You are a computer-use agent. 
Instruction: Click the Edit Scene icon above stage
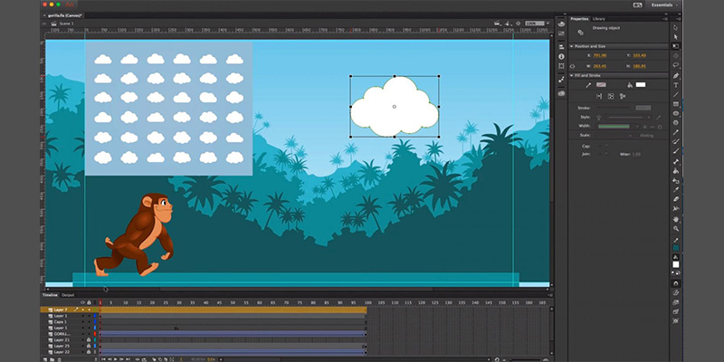497,24
